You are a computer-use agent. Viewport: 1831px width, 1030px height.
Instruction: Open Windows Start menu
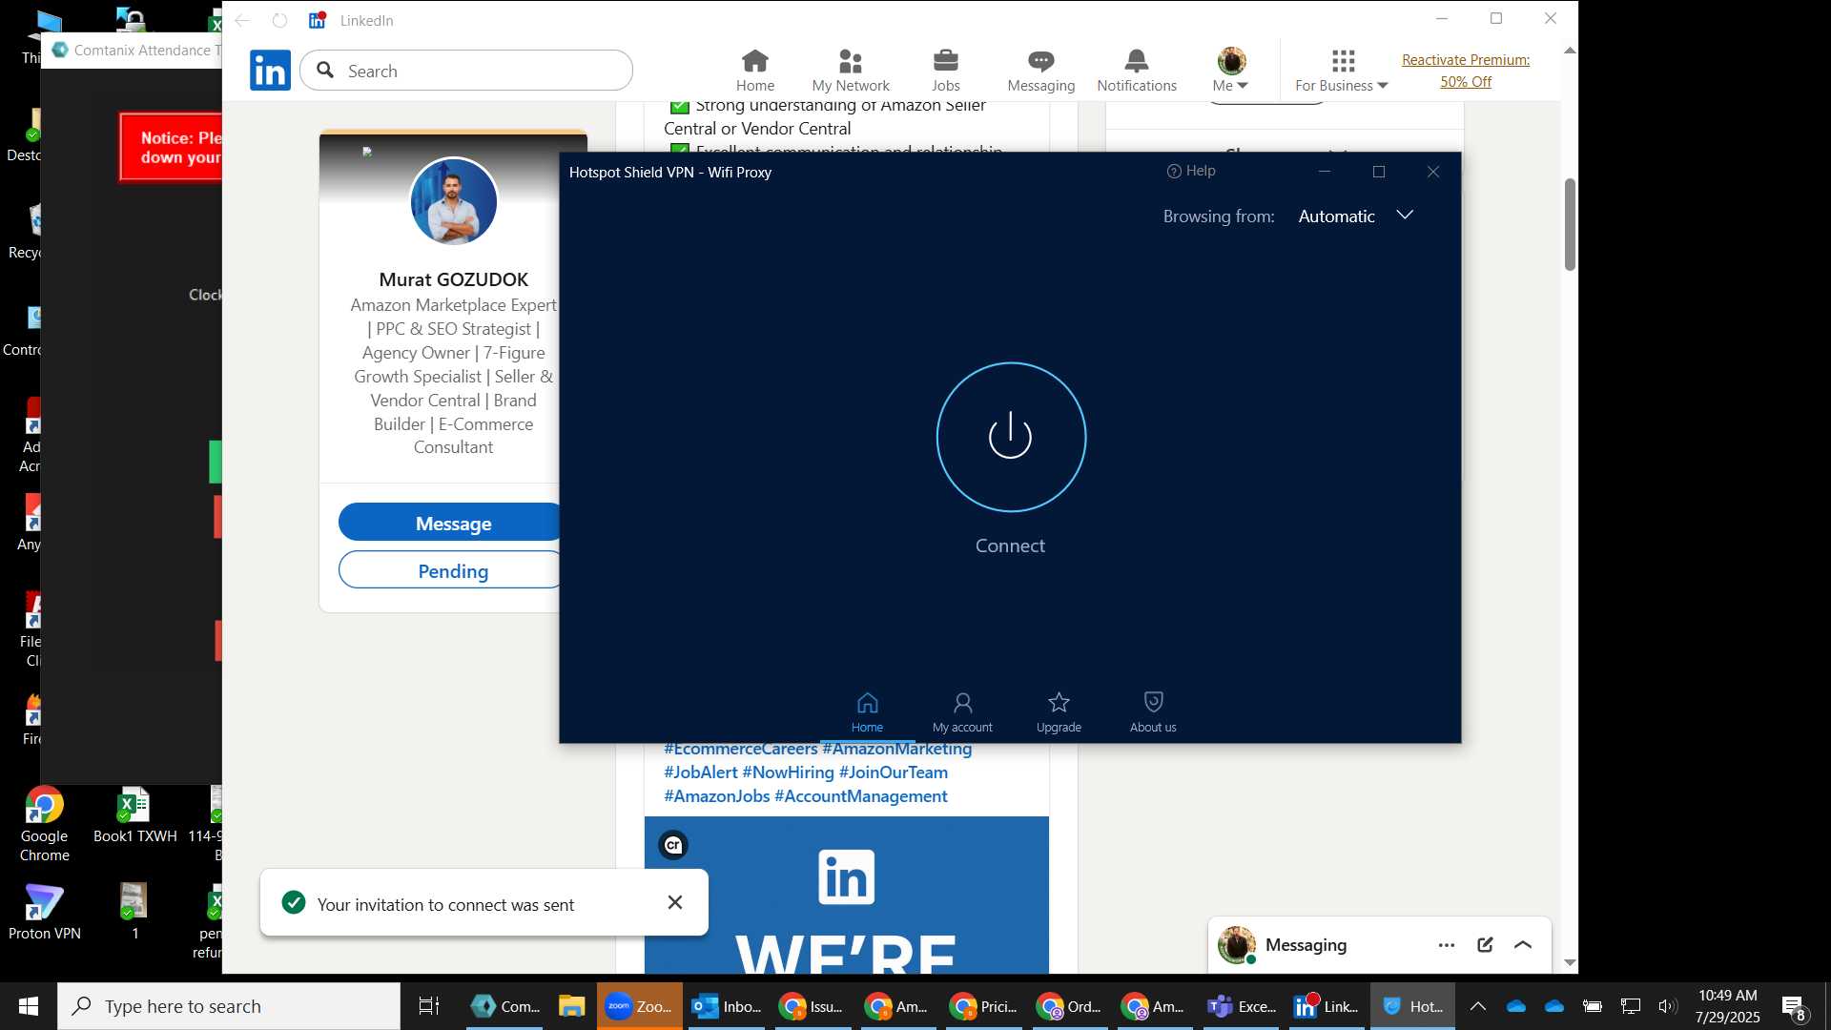(x=28, y=1006)
